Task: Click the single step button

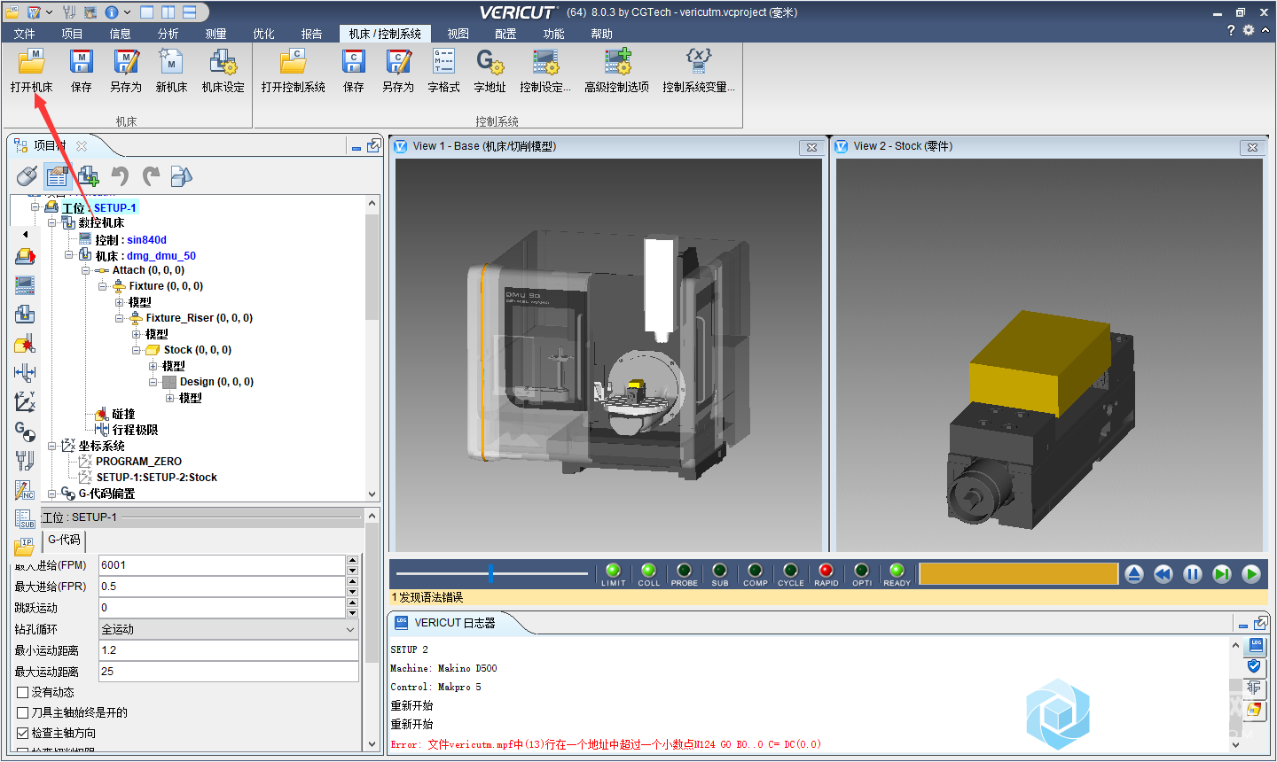Action: pos(1222,574)
